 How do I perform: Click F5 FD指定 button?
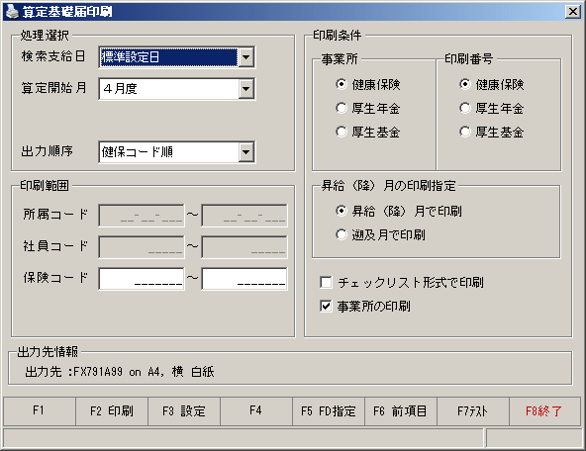(329, 411)
